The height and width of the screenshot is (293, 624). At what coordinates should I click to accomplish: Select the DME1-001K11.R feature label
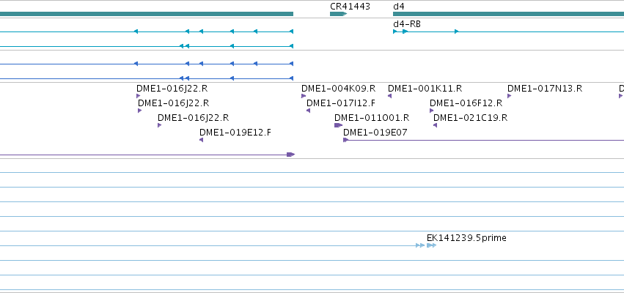(x=425, y=88)
